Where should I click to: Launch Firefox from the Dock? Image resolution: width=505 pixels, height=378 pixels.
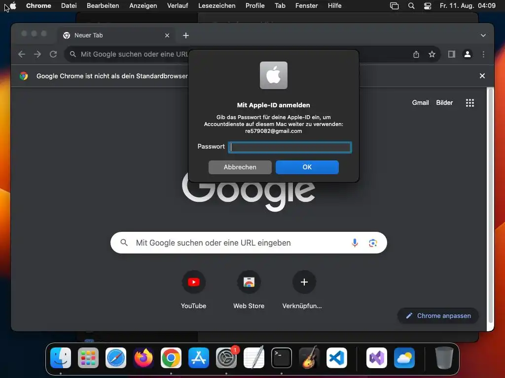[144, 358]
